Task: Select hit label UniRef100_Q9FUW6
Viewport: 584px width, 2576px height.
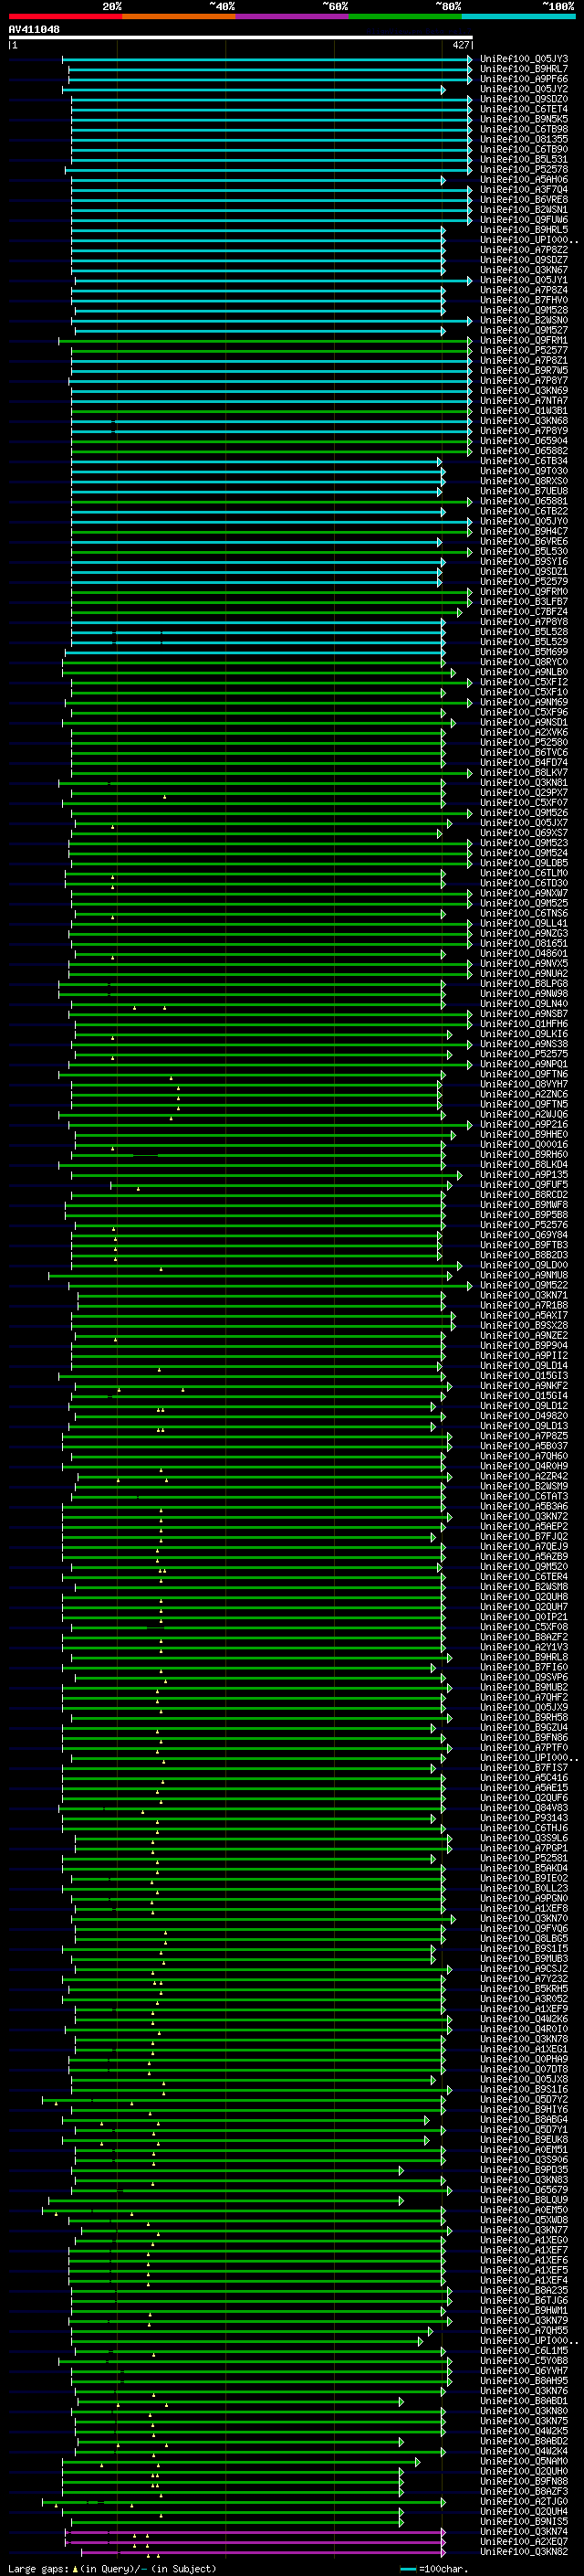Action: pyautogui.click(x=524, y=220)
